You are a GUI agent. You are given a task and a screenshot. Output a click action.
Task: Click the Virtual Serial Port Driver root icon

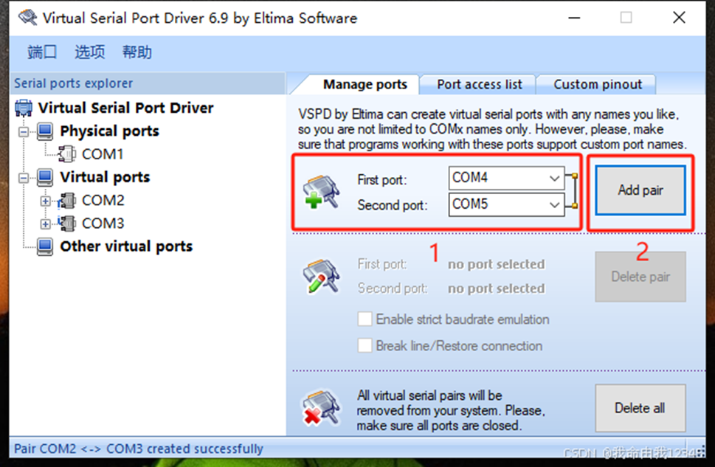(x=24, y=108)
